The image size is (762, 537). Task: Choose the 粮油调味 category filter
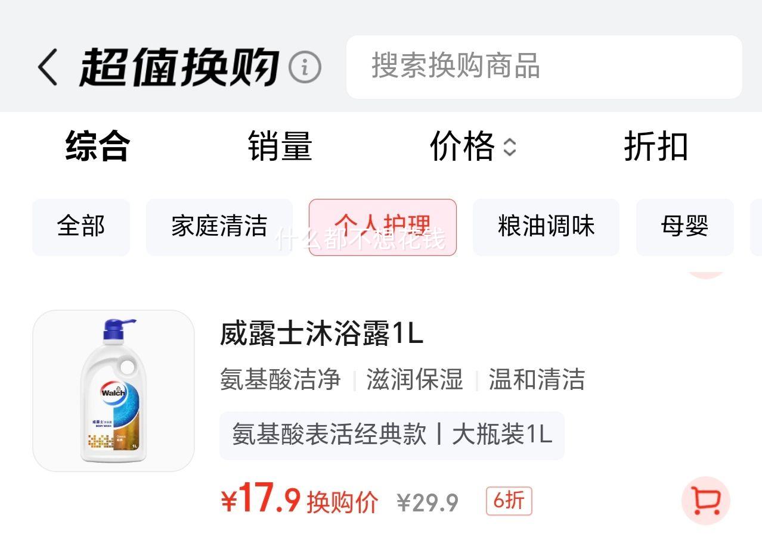tap(546, 227)
